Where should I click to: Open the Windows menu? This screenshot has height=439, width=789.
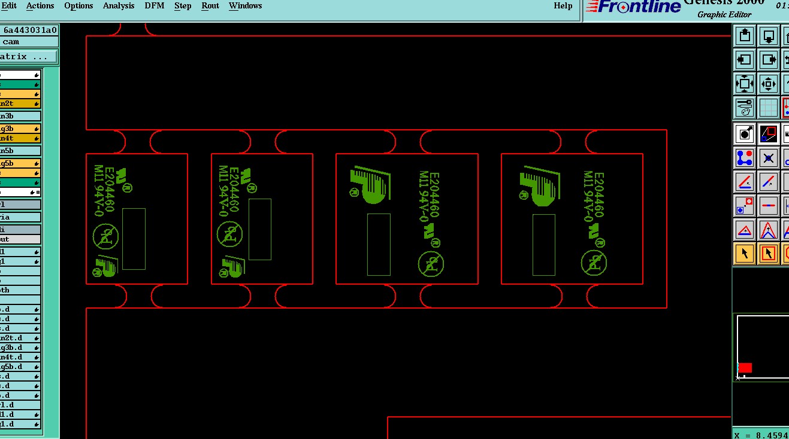pos(245,6)
